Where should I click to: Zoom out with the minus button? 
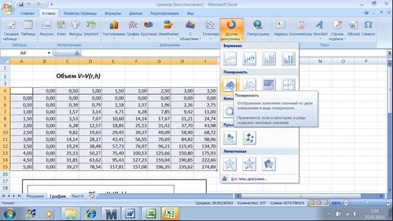pos(346,203)
